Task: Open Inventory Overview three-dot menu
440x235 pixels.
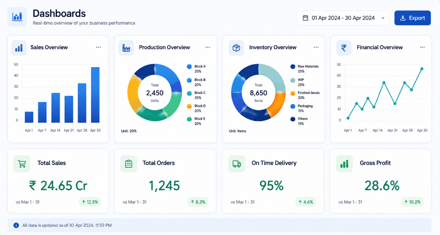Action: 316,47
